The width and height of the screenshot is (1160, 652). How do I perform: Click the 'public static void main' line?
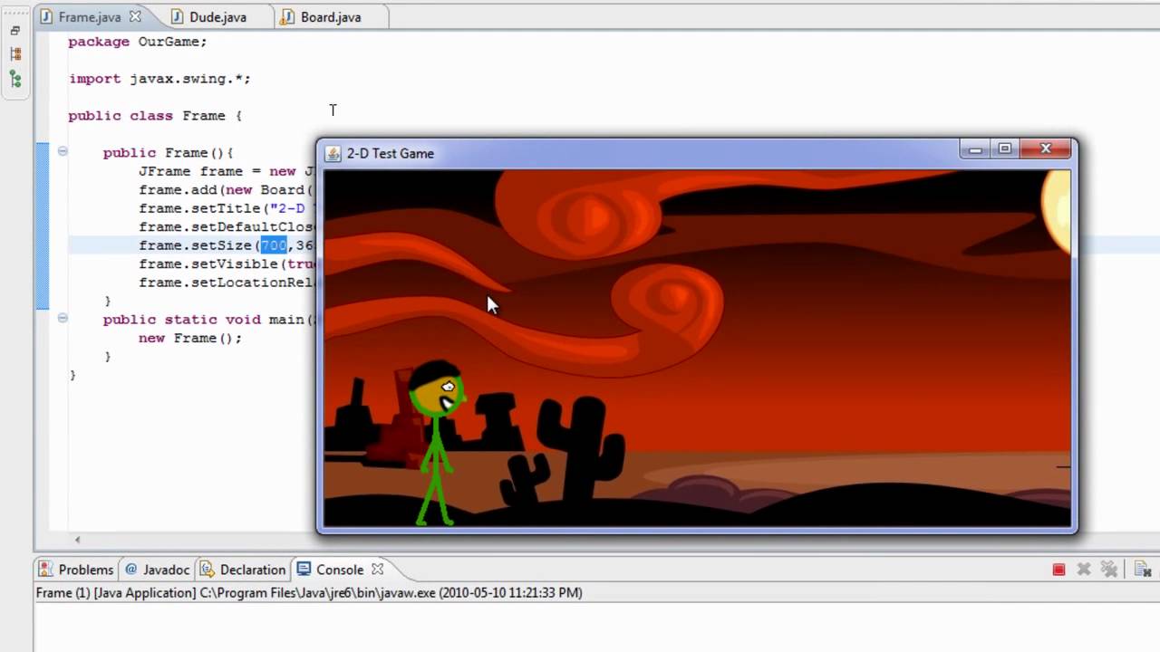[x=209, y=320]
